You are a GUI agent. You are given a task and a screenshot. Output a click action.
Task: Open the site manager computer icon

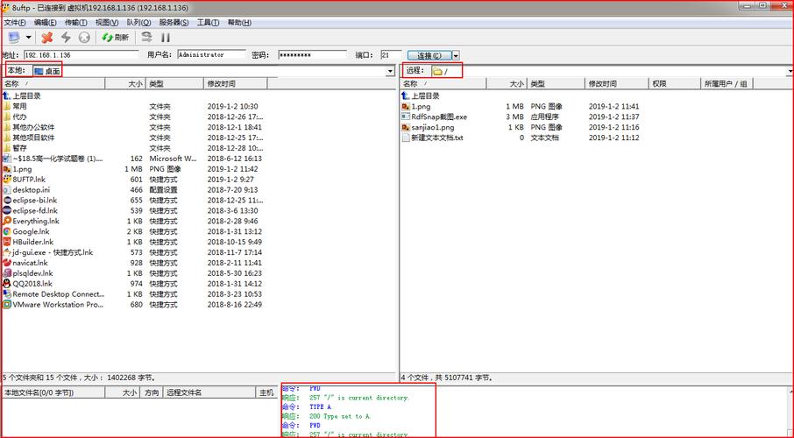pyautogui.click(x=14, y=38)
